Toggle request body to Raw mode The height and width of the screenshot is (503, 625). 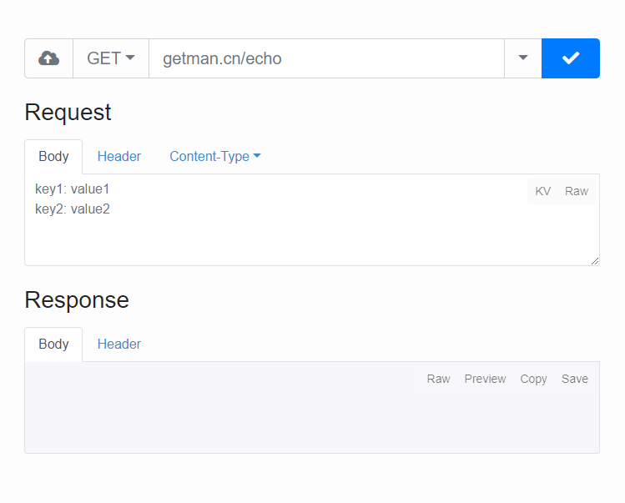(577, 191)
